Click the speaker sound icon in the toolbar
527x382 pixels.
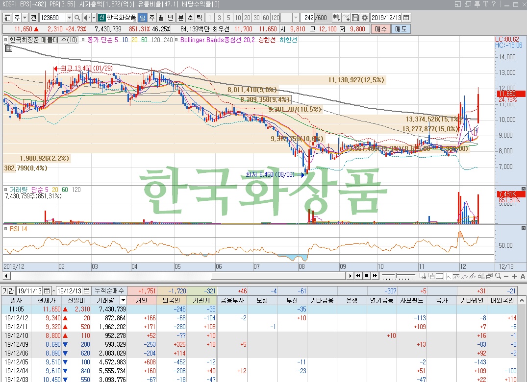pyautogui.click(x=87, y=18)
